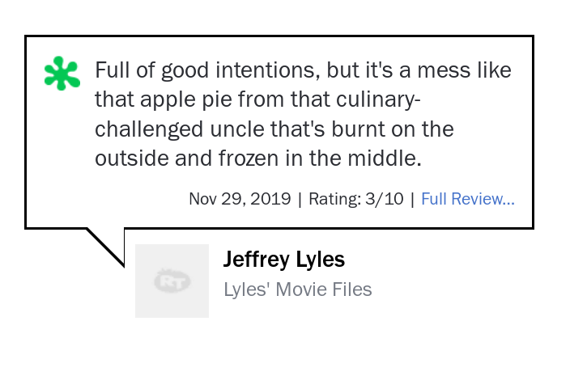Click the 3/10 score value
This screenshot has width=570, height=376.
coord(385,199)
